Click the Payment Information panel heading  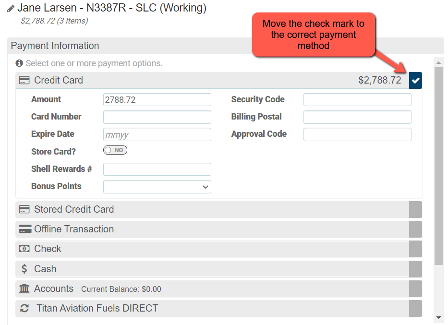click(55, 46)
